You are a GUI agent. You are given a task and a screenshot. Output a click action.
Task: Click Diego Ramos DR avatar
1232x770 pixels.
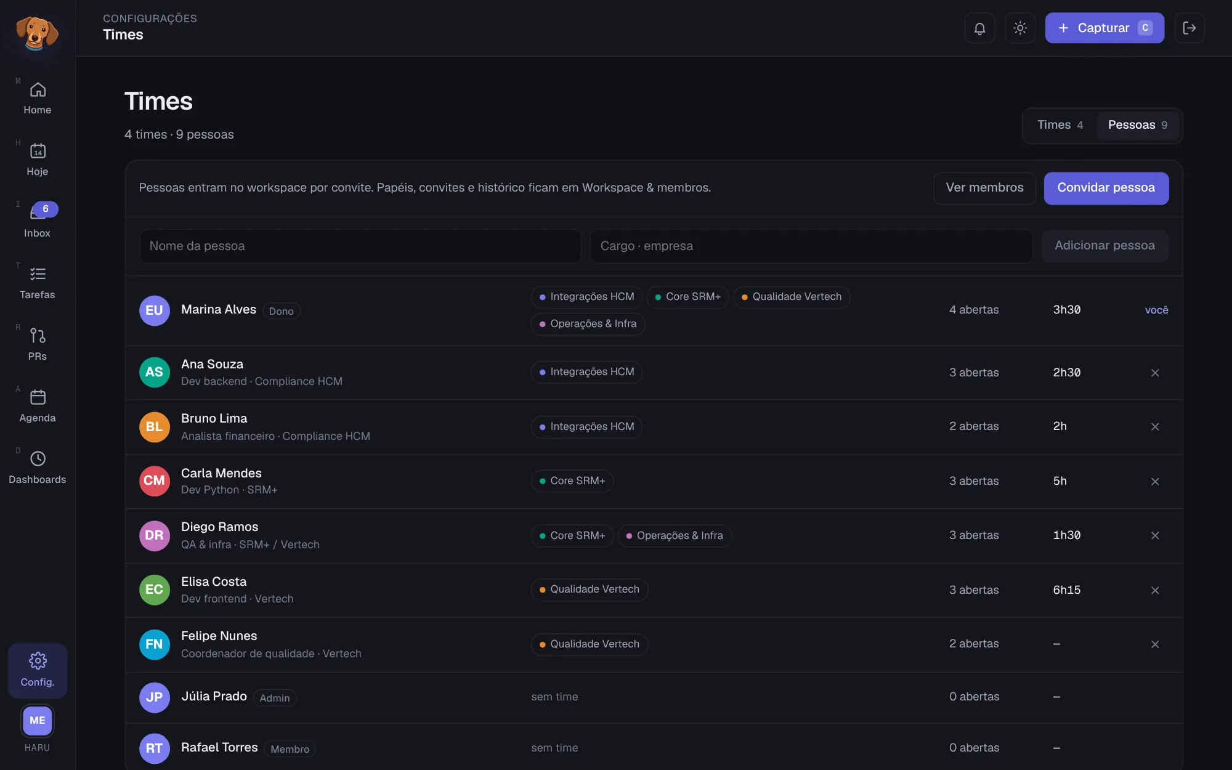pos(154,535)
